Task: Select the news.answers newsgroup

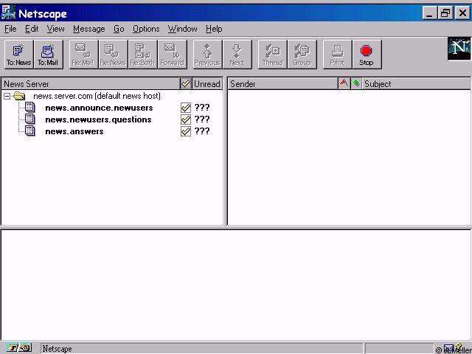Action: pyautogui.click(x=74, y=131)
